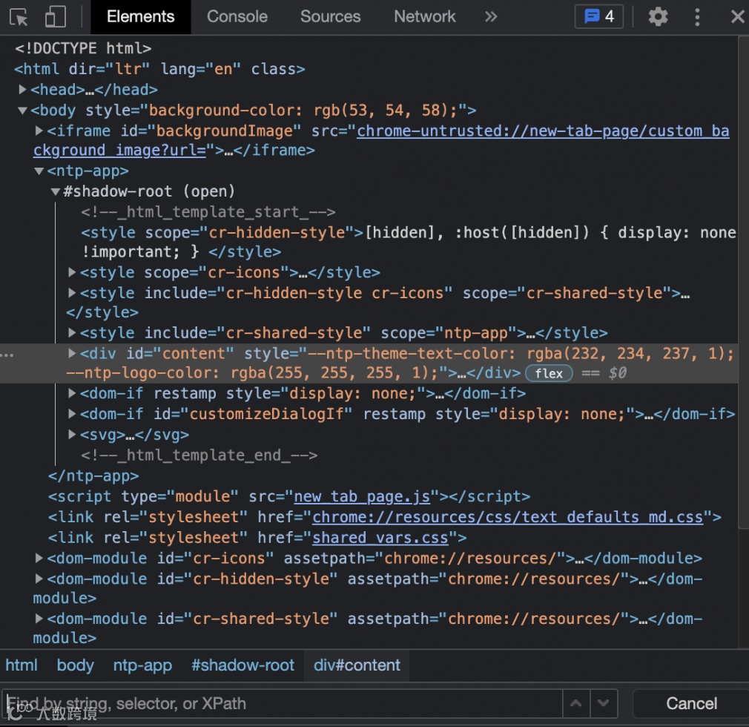
Task: Switch to the Network tab
Action: coord(425,17)
